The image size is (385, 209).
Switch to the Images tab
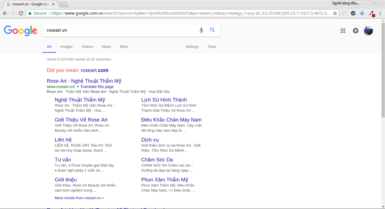tap(67, 47)
